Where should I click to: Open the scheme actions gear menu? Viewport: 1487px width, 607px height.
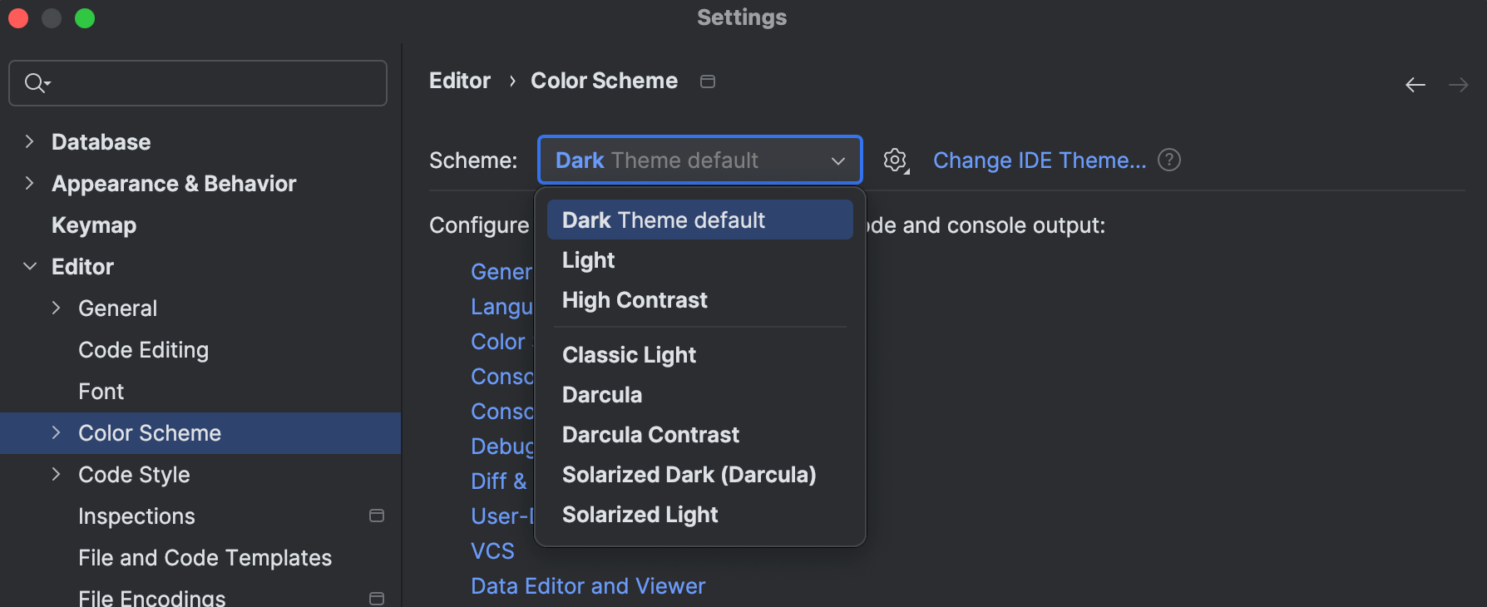[x=896, y=160]
